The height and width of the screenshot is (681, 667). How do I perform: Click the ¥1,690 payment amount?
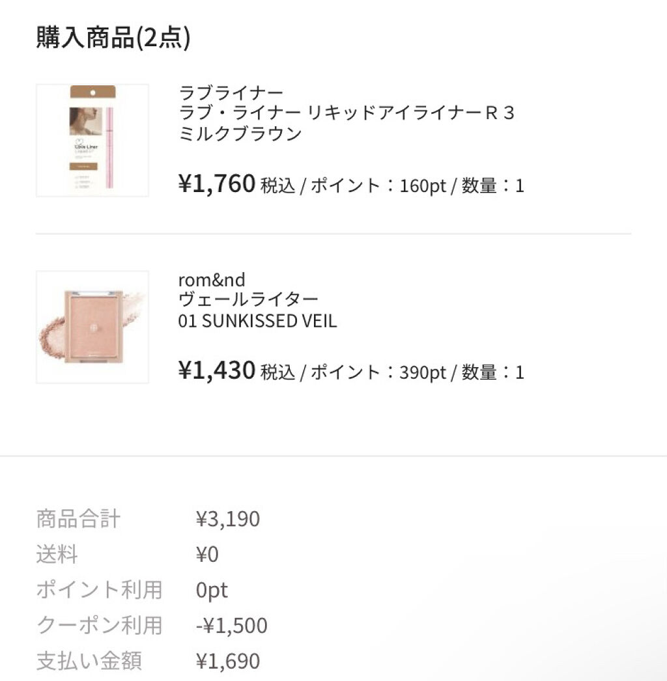pyautogui.click(x=227, y=661)
